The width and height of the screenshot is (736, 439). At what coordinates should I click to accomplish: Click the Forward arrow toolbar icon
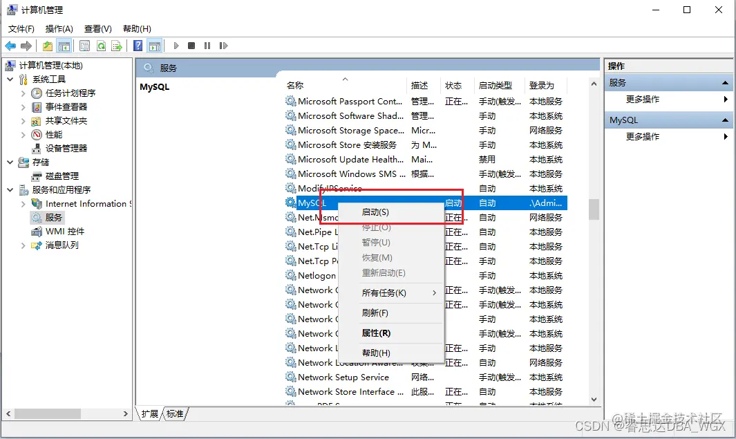pyautogui.click(x=26, y=46)
